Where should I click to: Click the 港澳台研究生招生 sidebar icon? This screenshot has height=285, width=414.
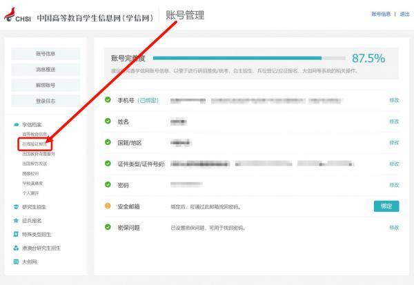(16, 248)
